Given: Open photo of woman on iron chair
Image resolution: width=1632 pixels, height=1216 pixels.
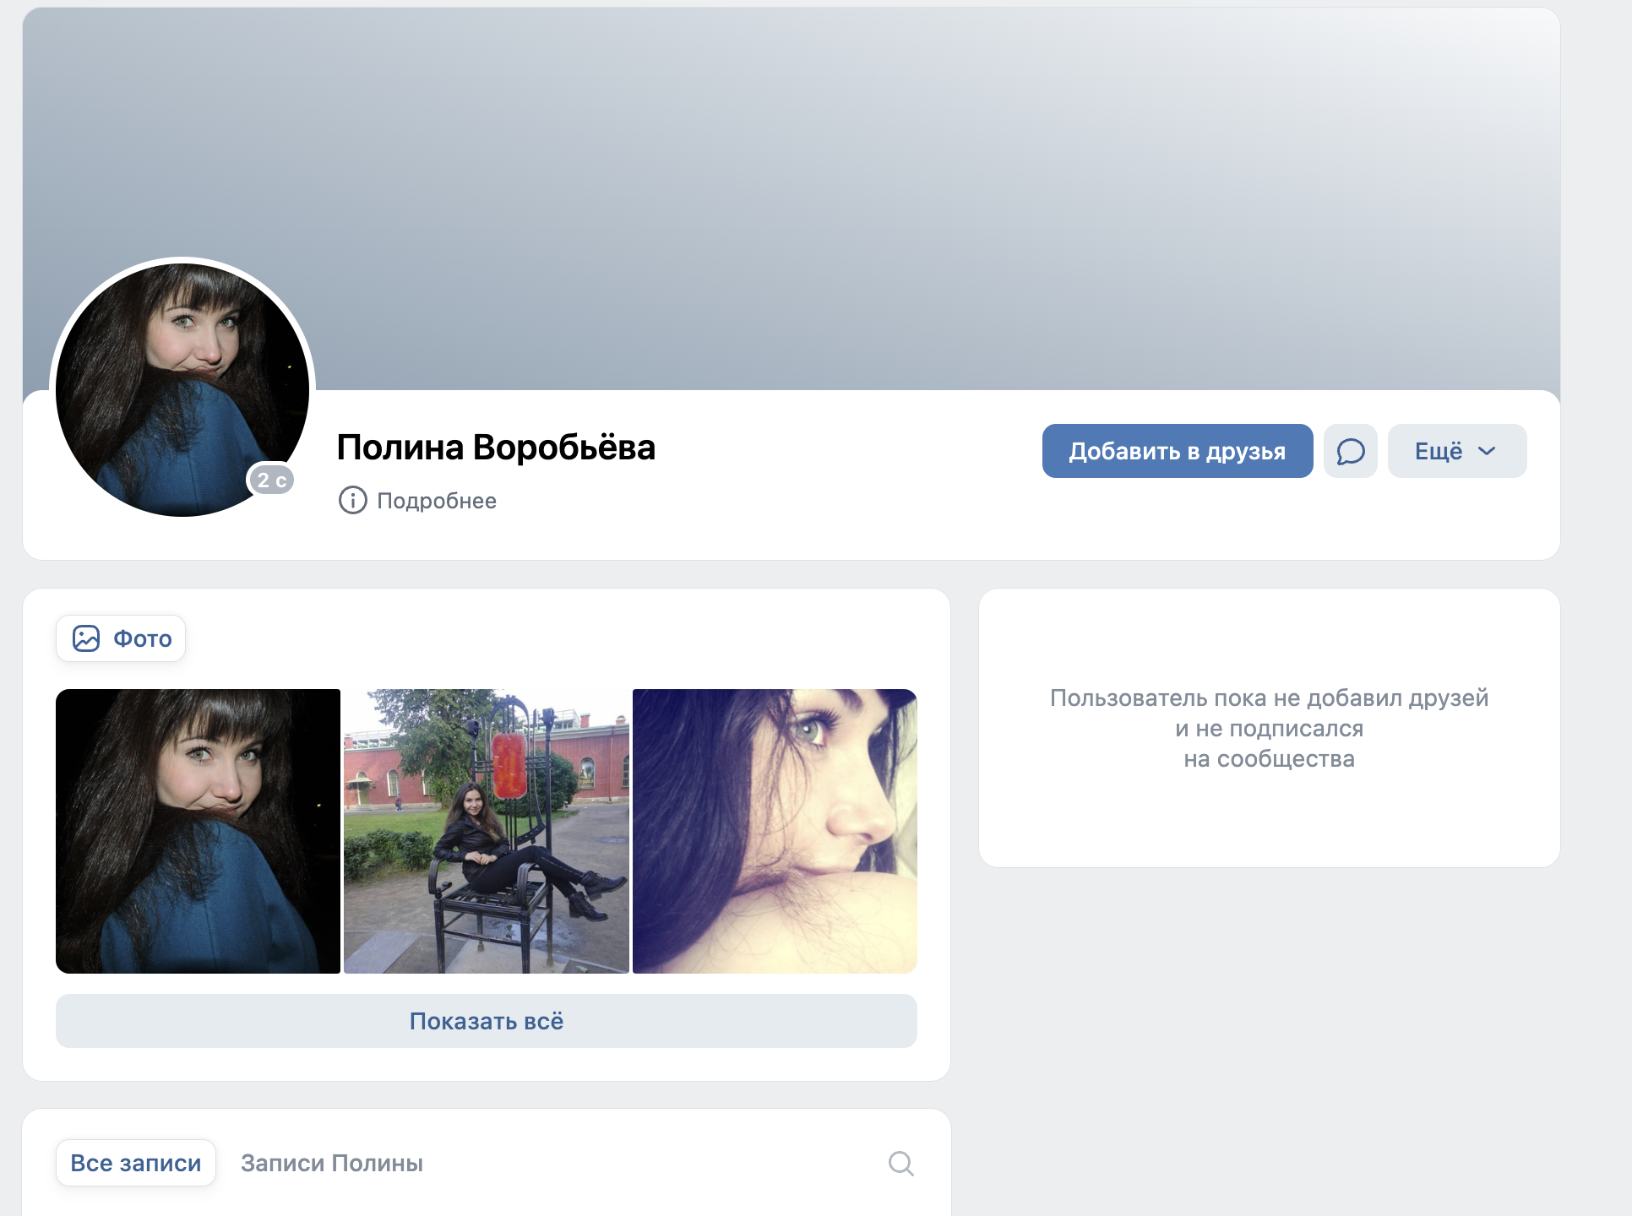Looking at the screenshot, I should (x=487, y=831).
